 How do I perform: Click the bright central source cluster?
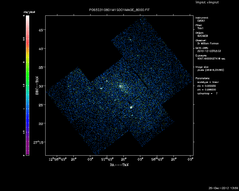click(121, 86)
